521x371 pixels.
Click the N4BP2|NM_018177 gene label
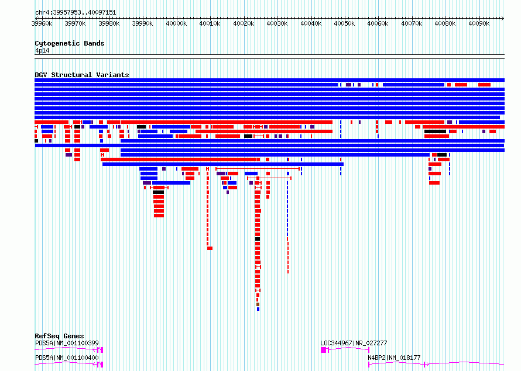pos(394,358)
